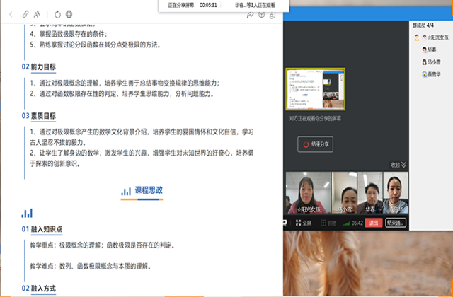
Task: Open the globe browser icon in toolbar
Action: coord(69,13)
